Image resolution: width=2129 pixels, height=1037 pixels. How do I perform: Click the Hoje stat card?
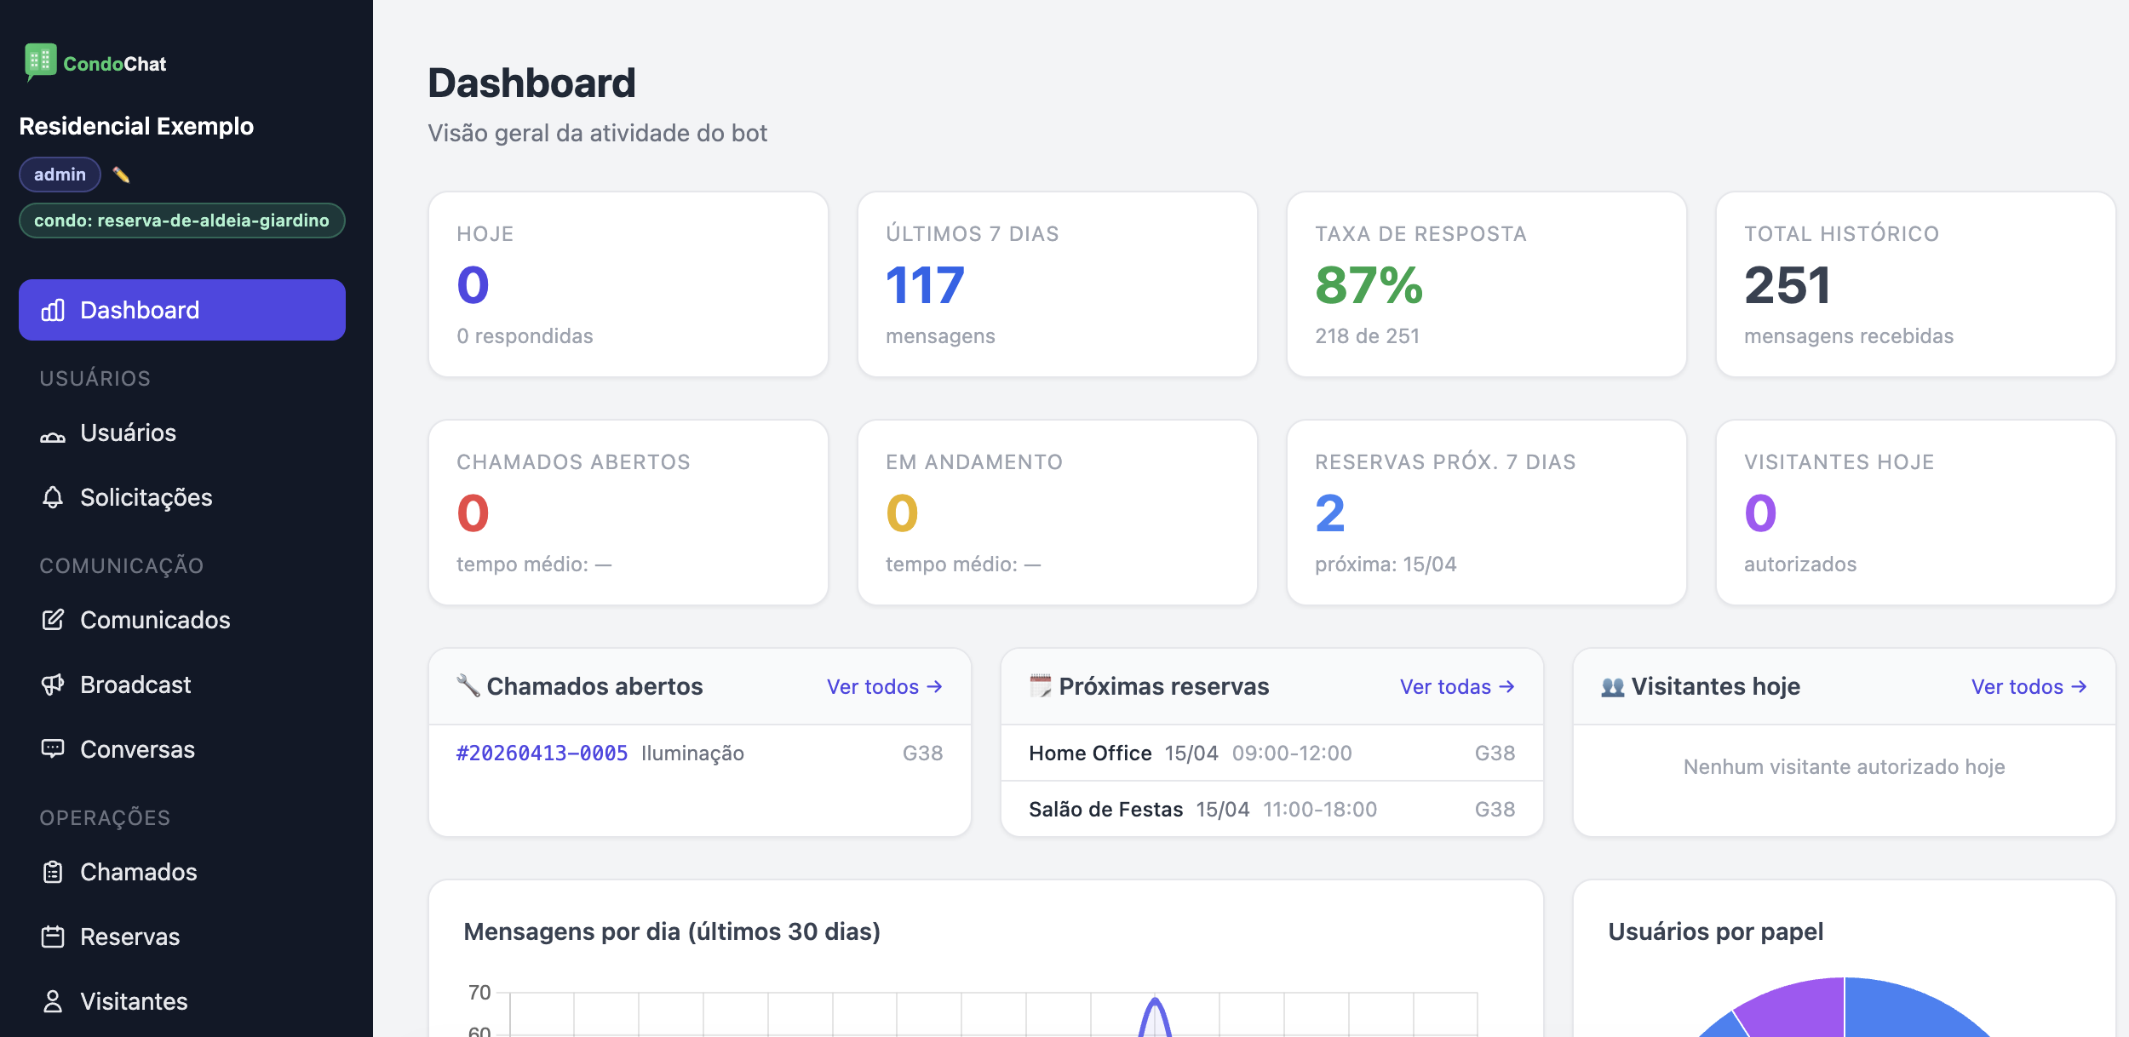tap(628, 284)
